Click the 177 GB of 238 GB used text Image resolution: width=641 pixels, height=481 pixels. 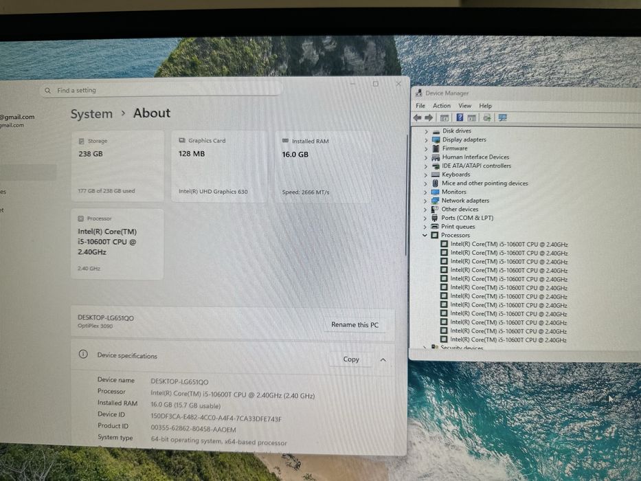(x=106, y=190)
